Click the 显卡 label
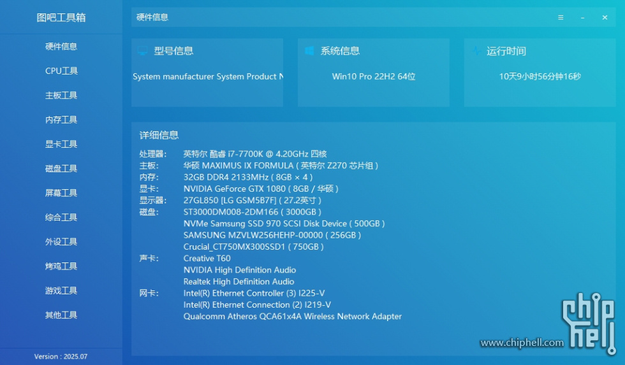Viewport: 625px width, 365px height. (x=149, y=189)
